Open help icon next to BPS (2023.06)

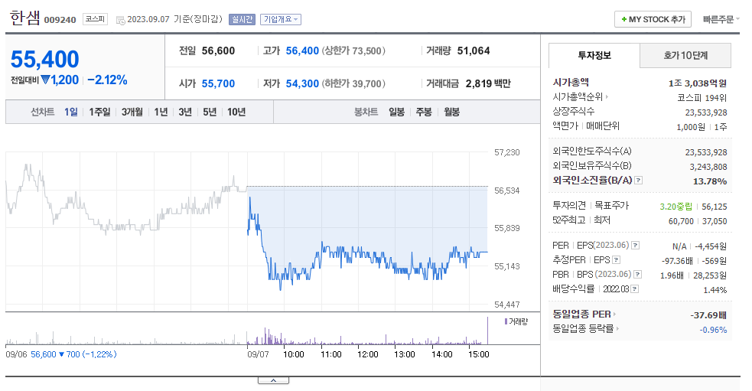[638, 275]
